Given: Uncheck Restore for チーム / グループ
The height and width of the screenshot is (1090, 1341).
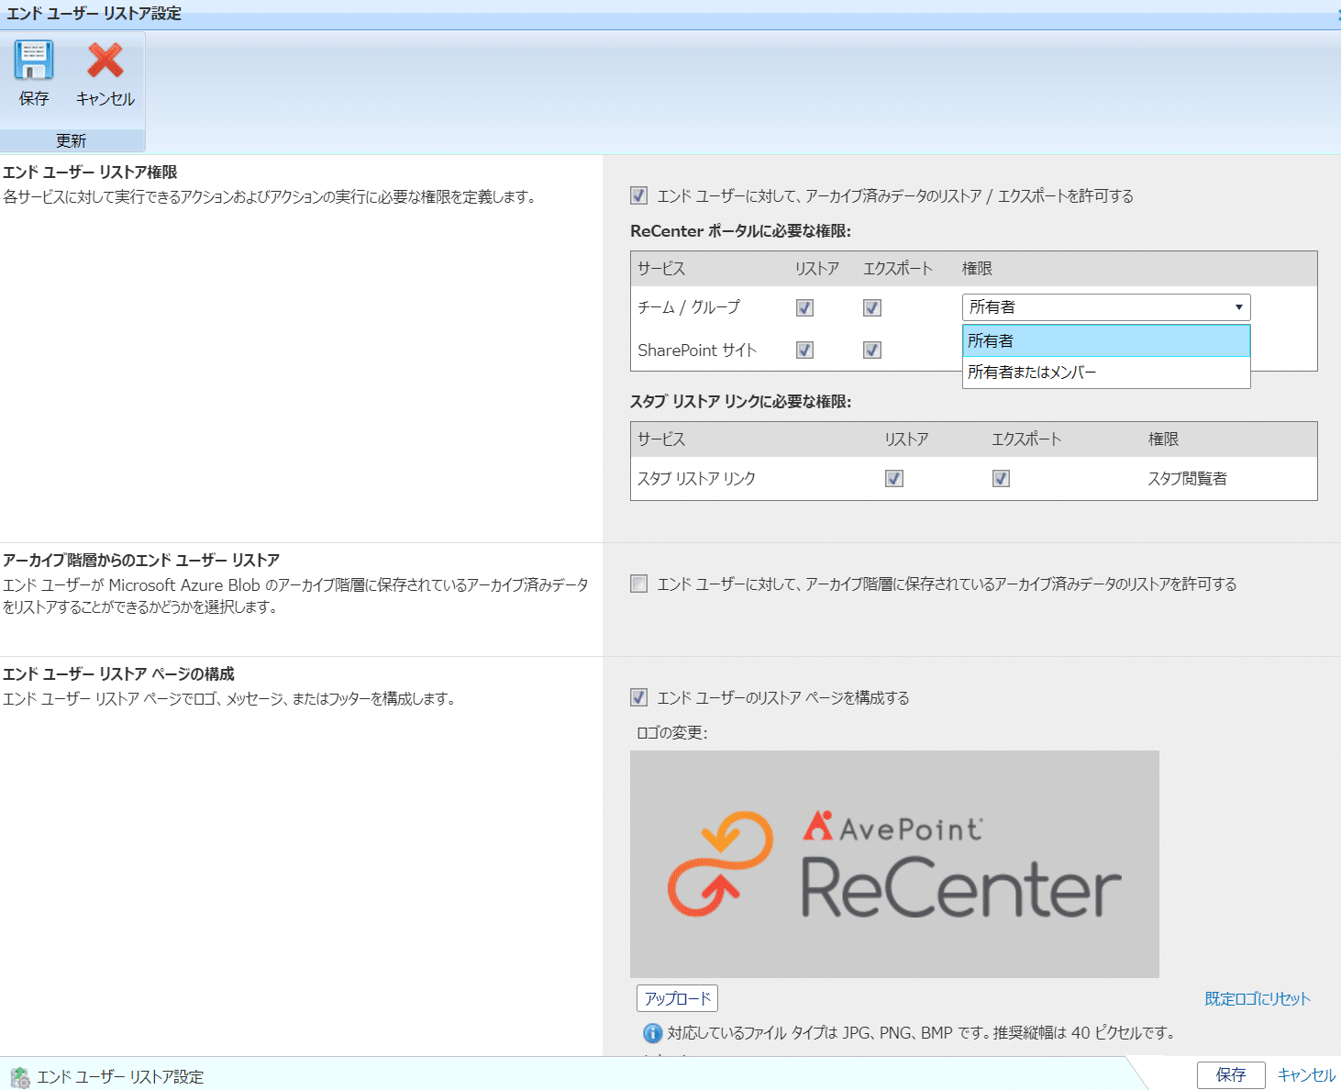Looking at the screenshot, I should 804,307.
